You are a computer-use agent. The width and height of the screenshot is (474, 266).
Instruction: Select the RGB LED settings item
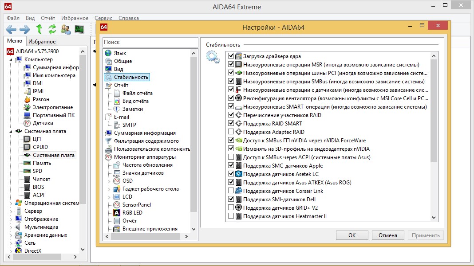(132, 213)
